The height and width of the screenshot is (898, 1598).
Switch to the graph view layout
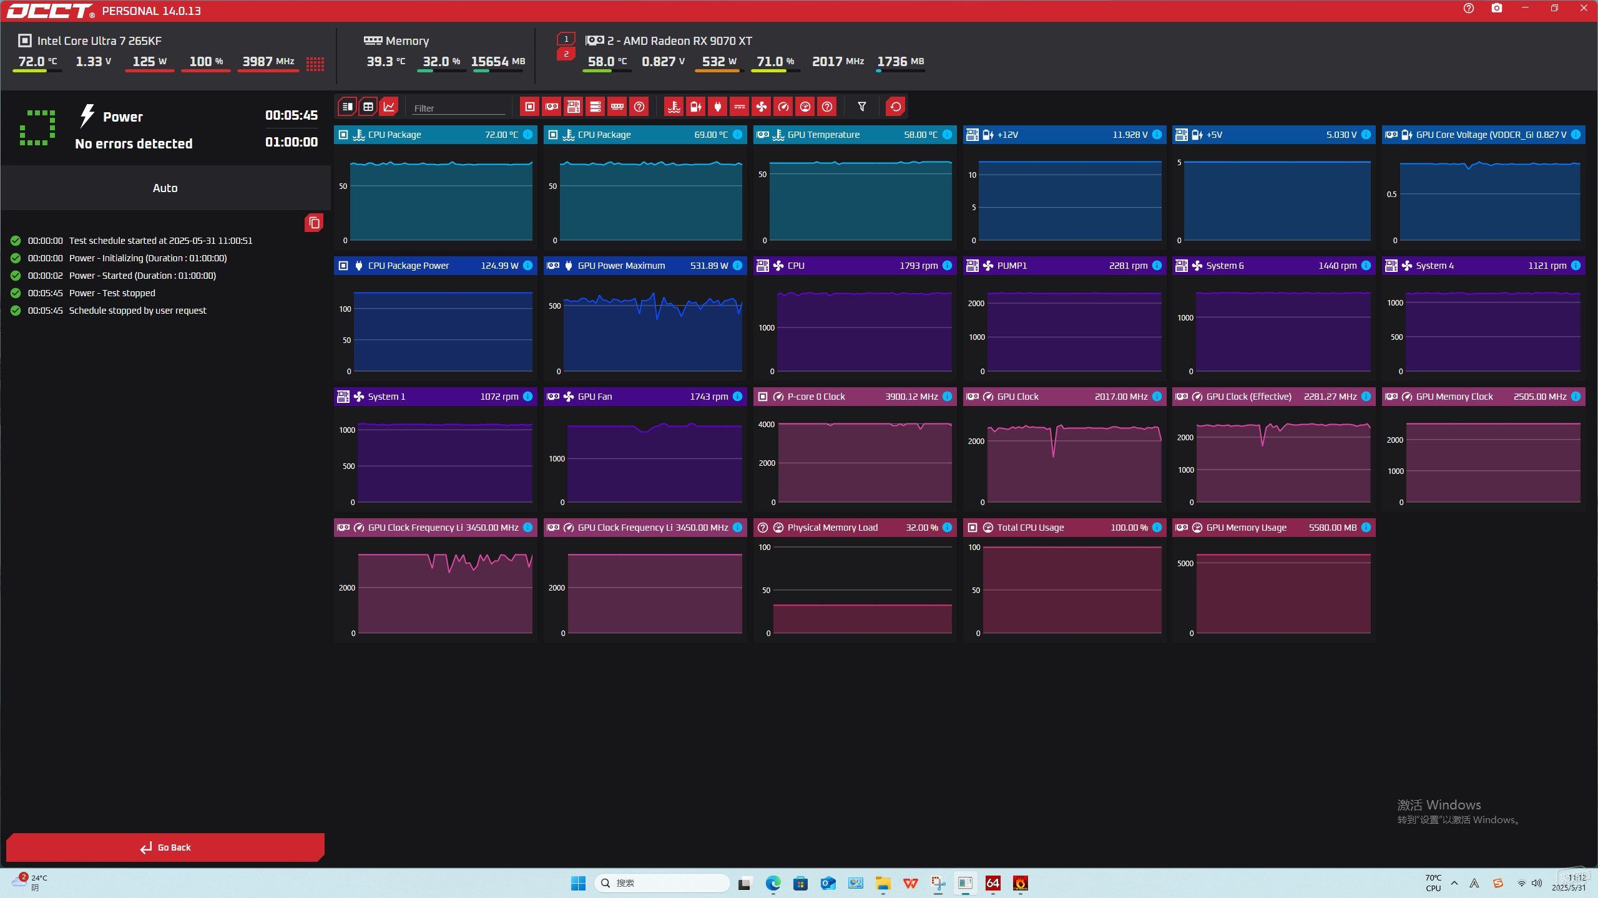coord(389,107)
